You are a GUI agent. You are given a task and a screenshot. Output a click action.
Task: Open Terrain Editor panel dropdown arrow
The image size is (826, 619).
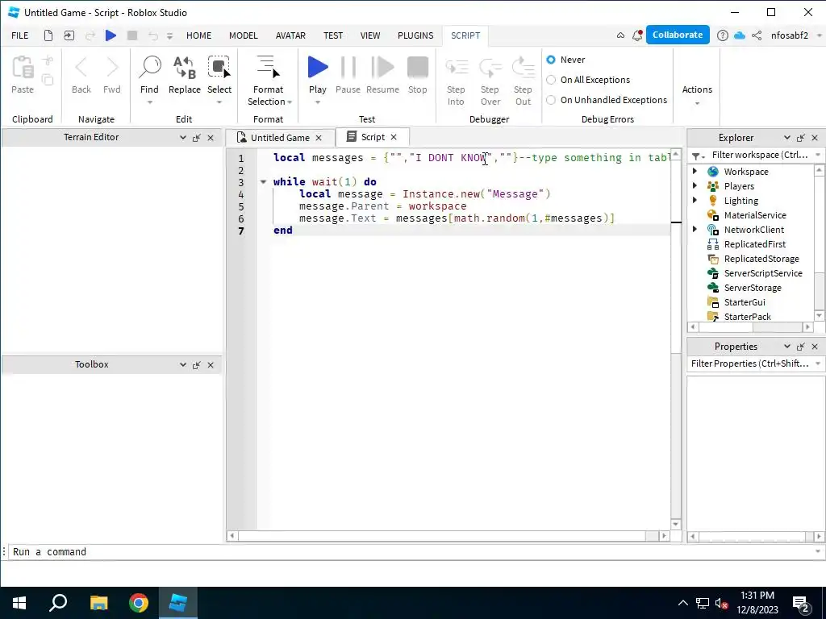[x=182, y=137]
